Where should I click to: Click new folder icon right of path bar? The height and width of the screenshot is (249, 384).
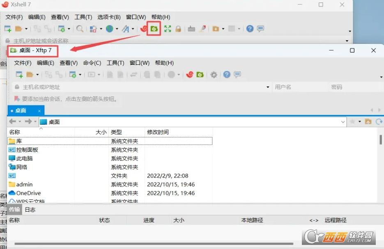pos(368,121)
